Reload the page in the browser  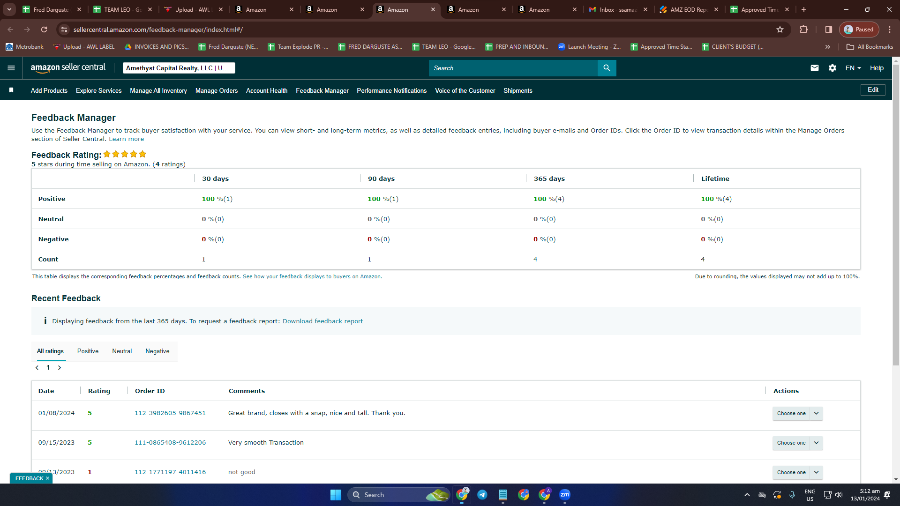[44, 30]
